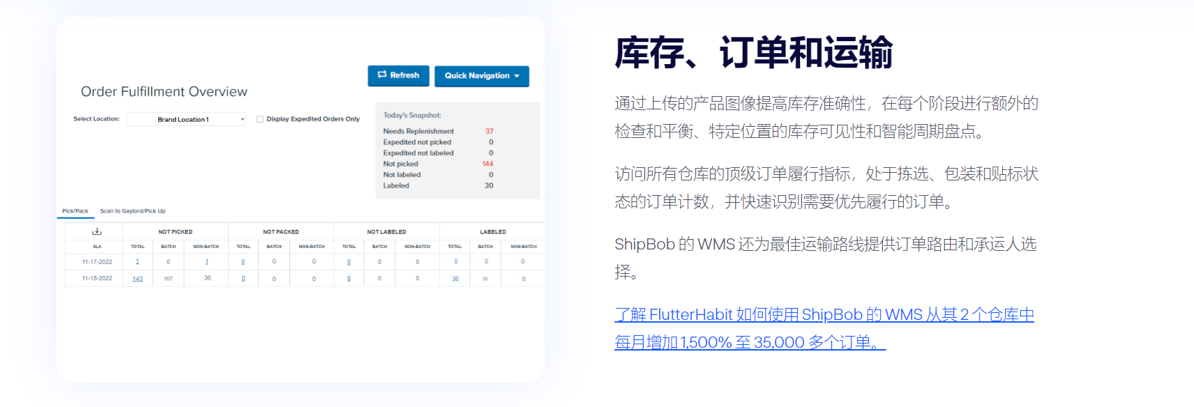Click the Refresh button
Screen dimensions: 1194x407
[398, 75]
